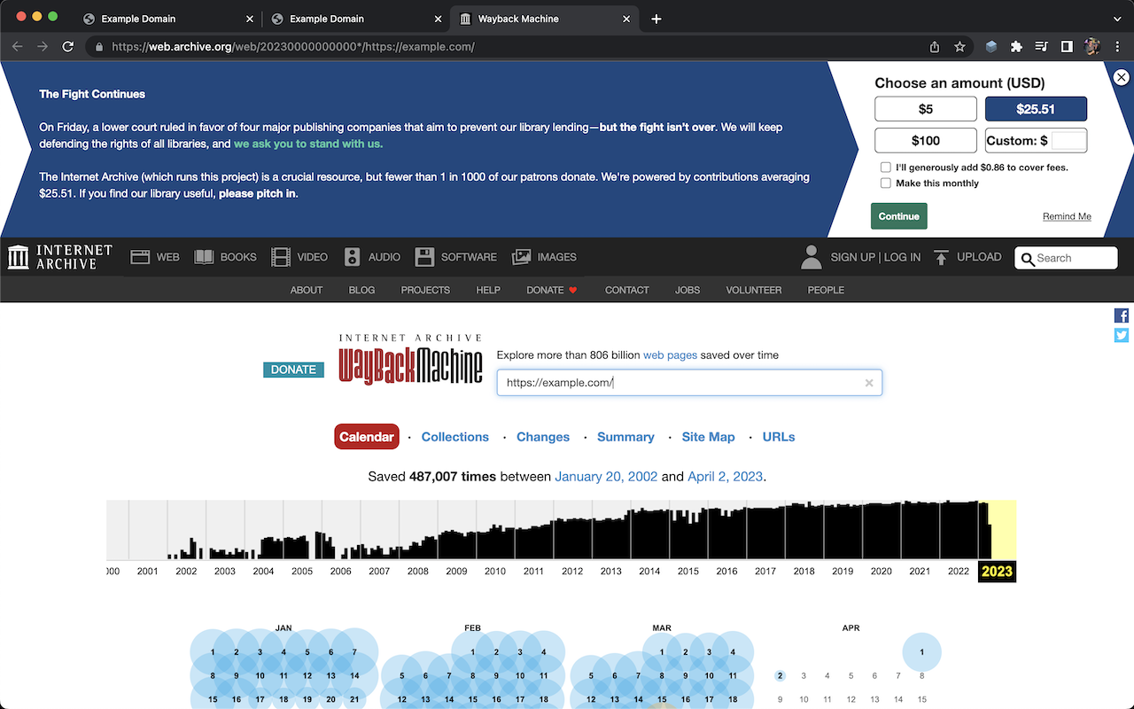
Task: Open the VOLUNTEER menu item
Action: (x=754, y=290)
